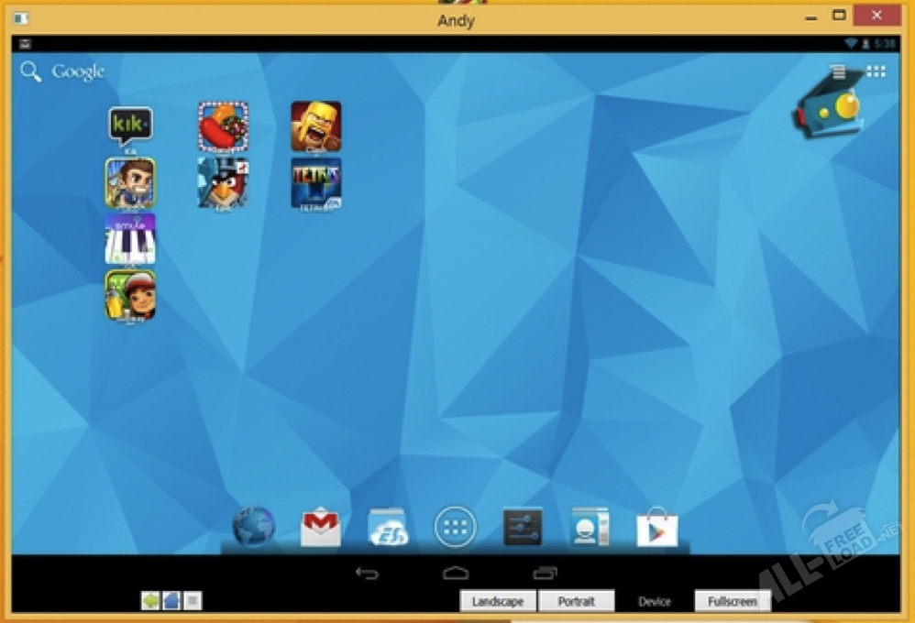915x623 pixels.
Task: Open ES File Explorer
Action: coord(388,528)
